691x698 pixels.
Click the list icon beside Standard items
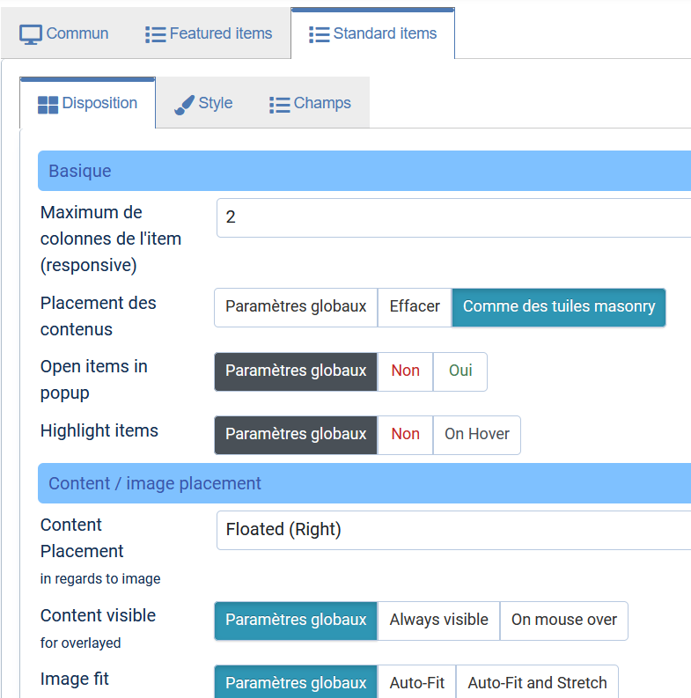pos(320,34)
